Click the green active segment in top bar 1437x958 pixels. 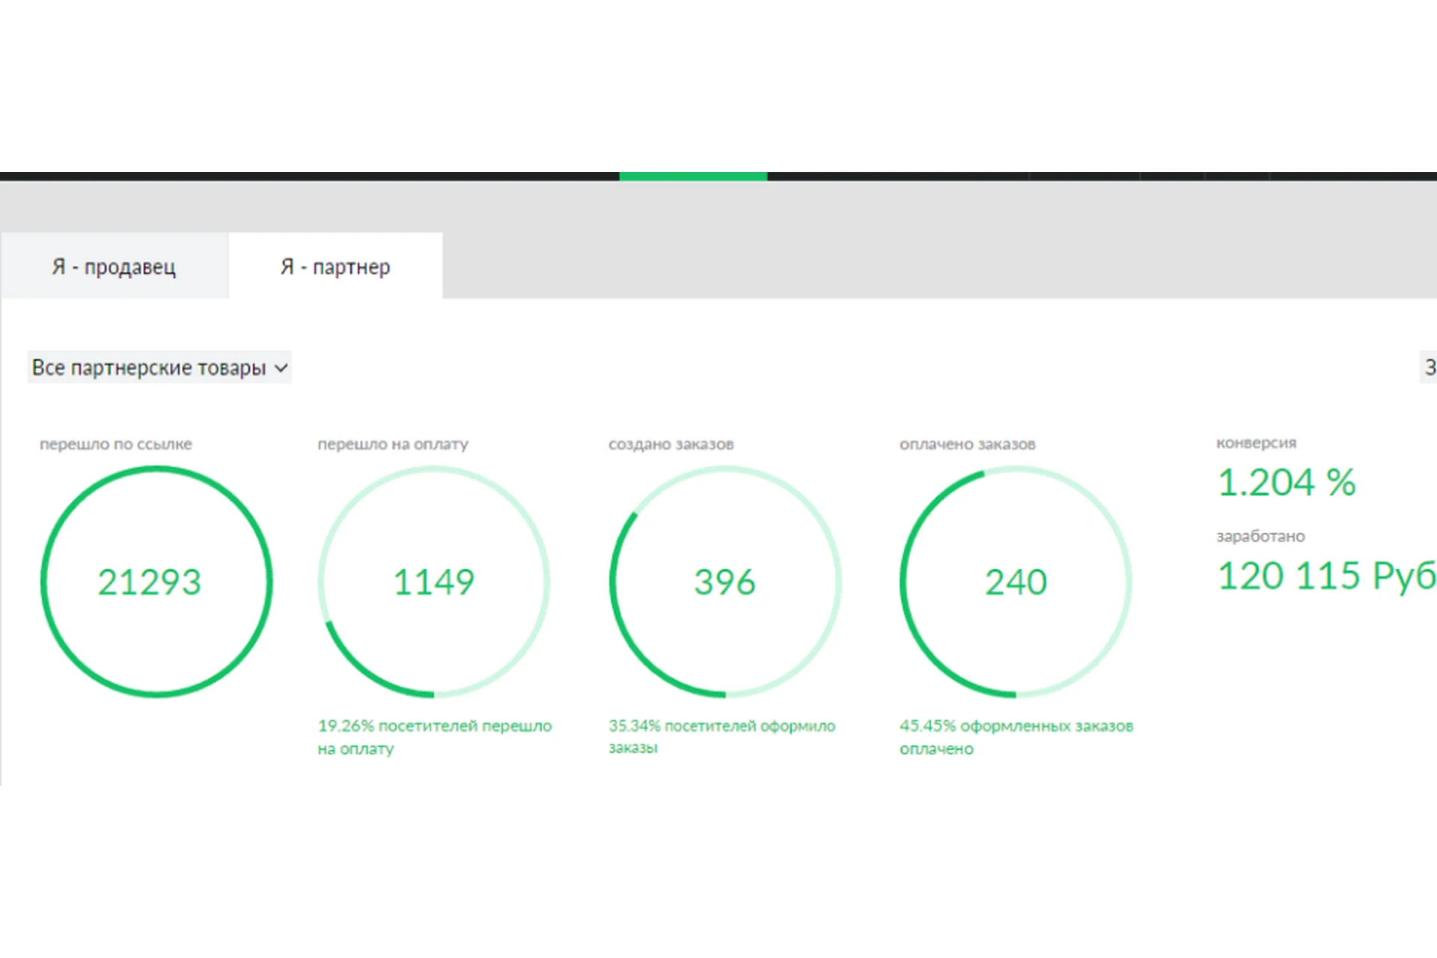693,177
